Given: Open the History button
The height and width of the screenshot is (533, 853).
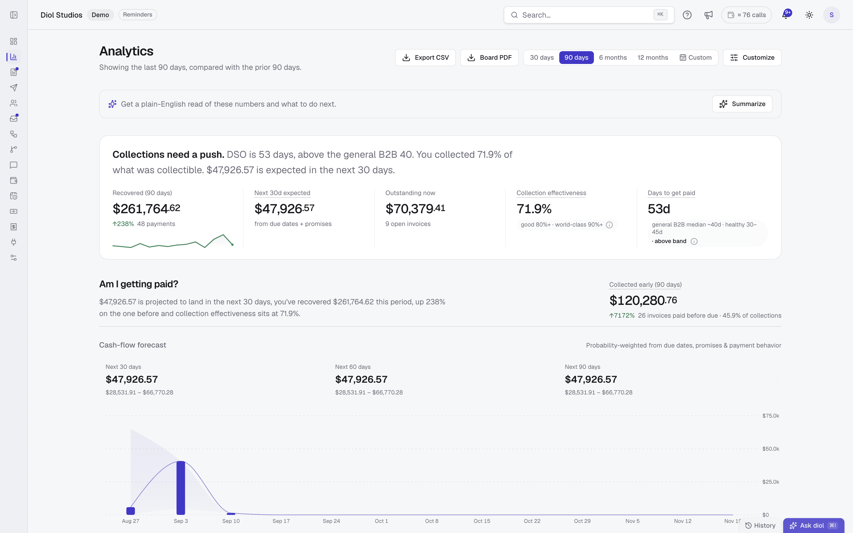Looking at the screenshot, I should click(760, 525).
